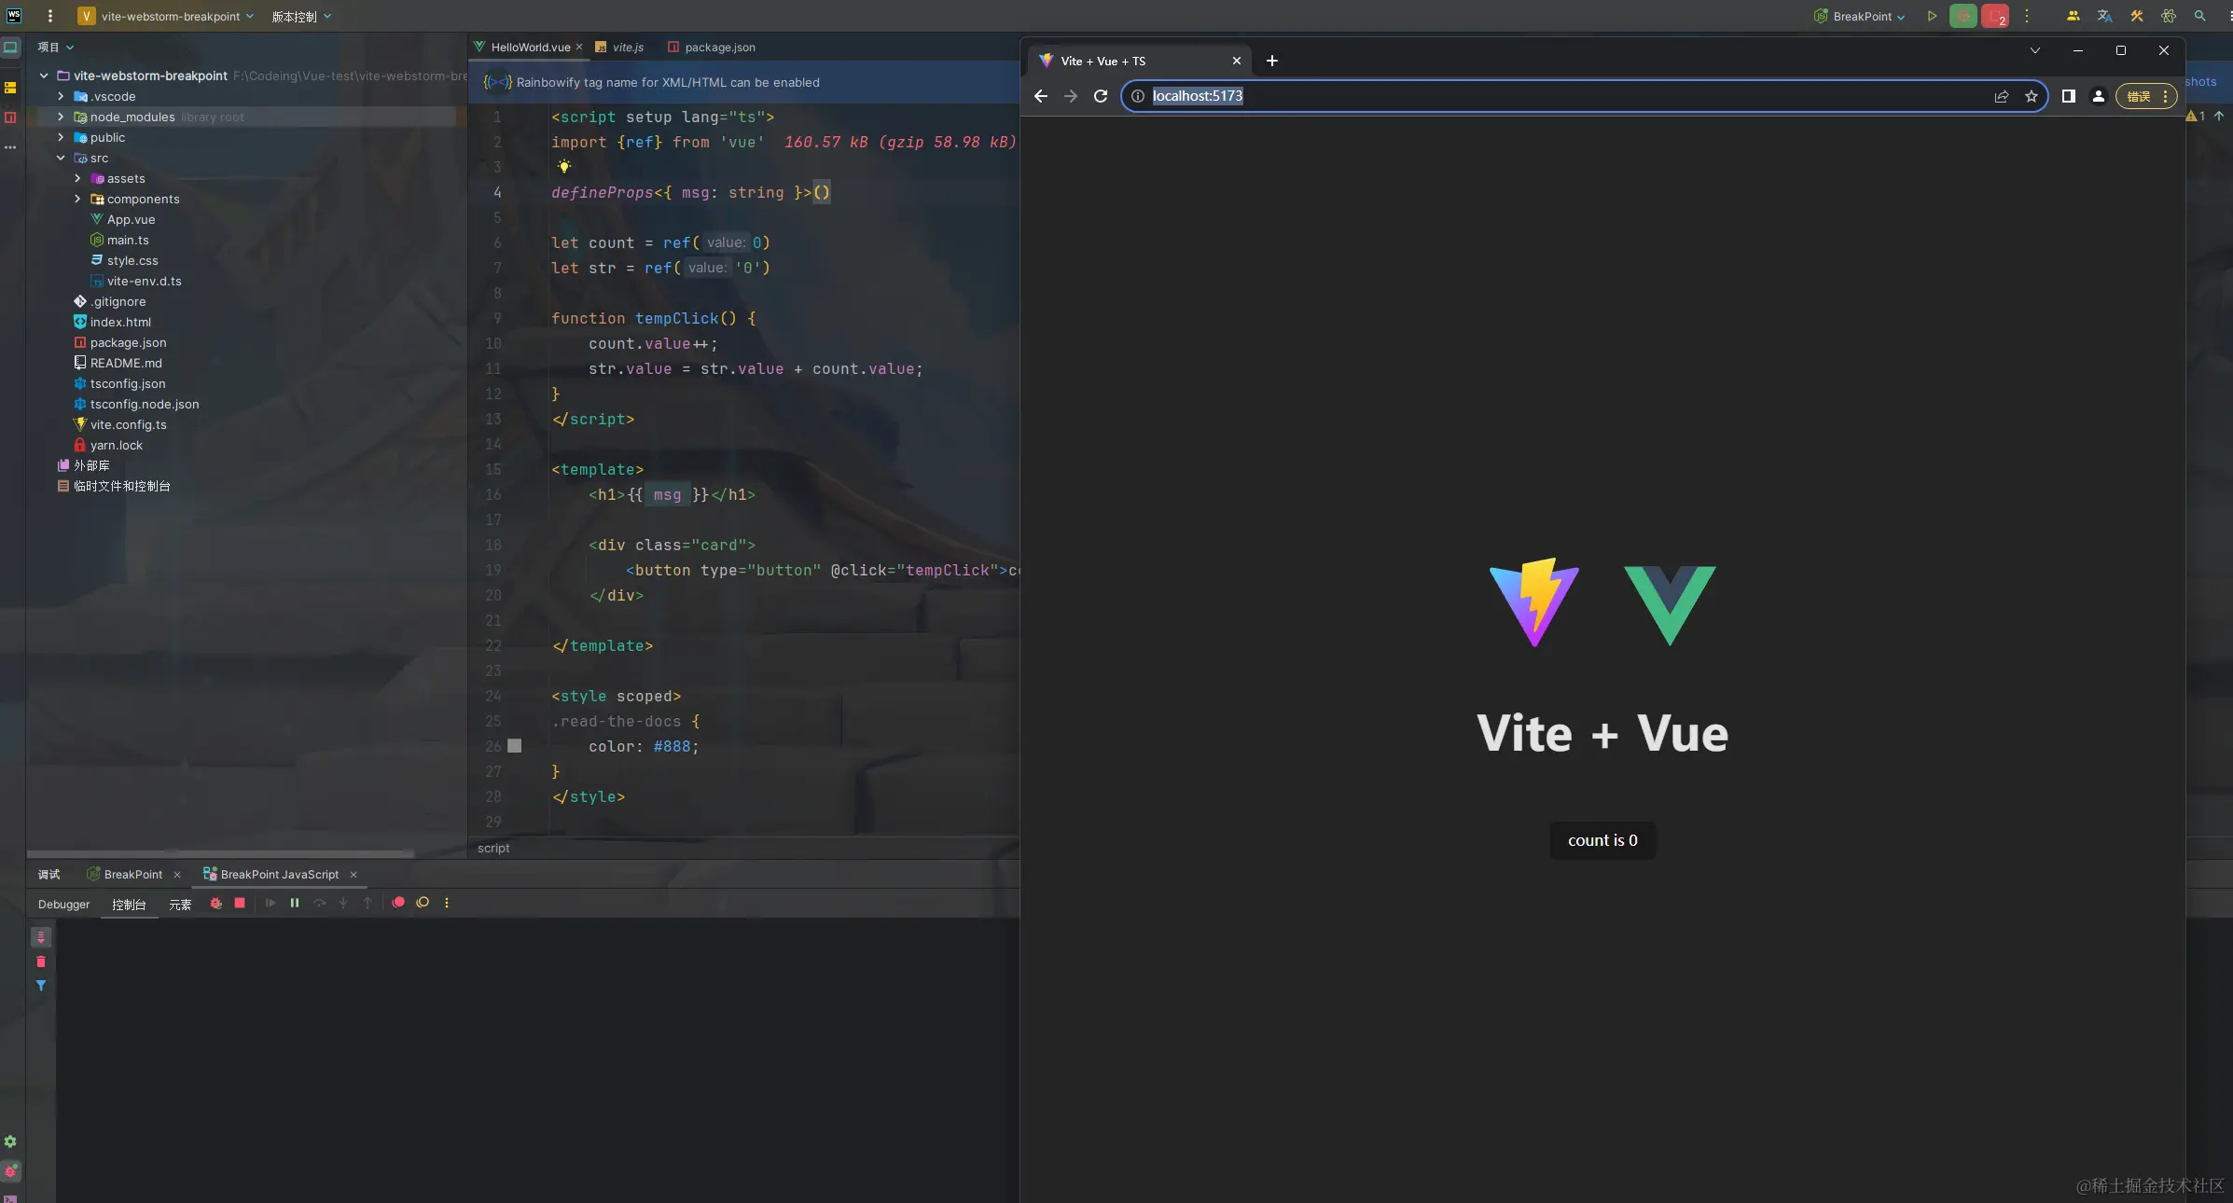
Task: Bookmark the page with the star icon
Action: (x=2032, y=96)
